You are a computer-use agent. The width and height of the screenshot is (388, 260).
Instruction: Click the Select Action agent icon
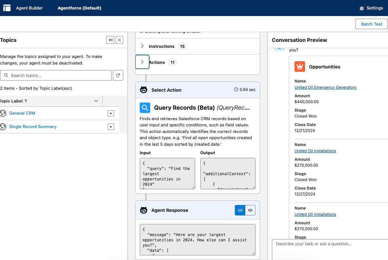click(144, 90)
